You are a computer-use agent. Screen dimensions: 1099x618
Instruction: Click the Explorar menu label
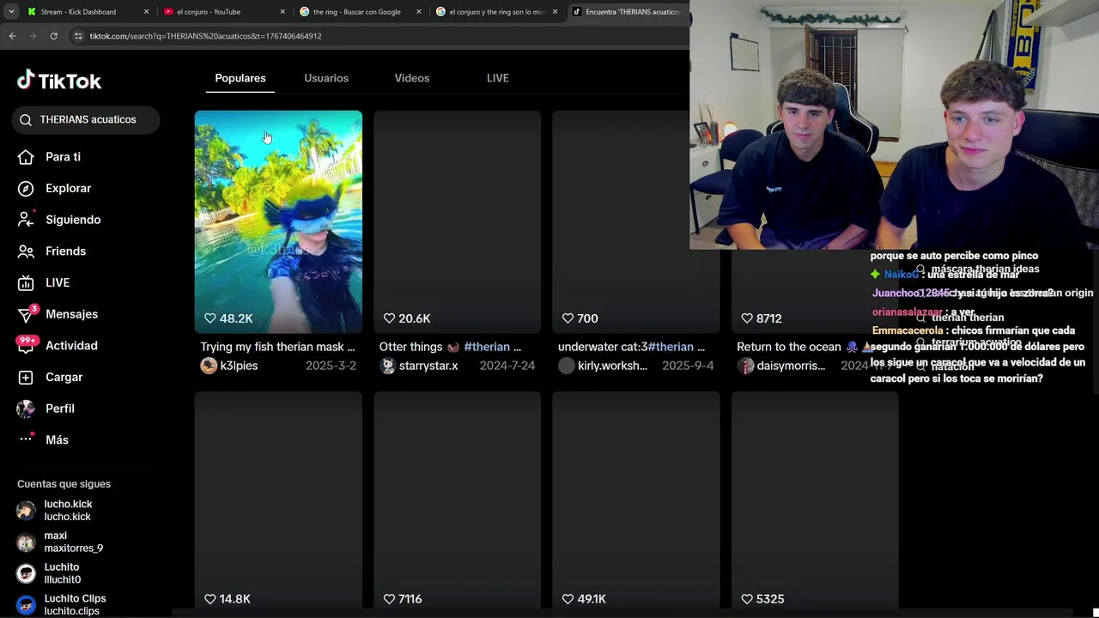pyautogui.click(x=68, y=189)
